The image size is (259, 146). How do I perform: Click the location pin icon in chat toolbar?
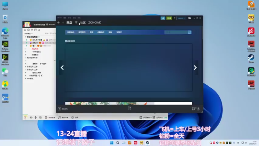coord(32,30)
